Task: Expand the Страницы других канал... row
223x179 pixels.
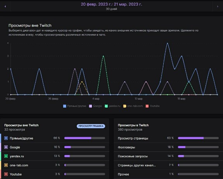Action: tap(168, 165)
